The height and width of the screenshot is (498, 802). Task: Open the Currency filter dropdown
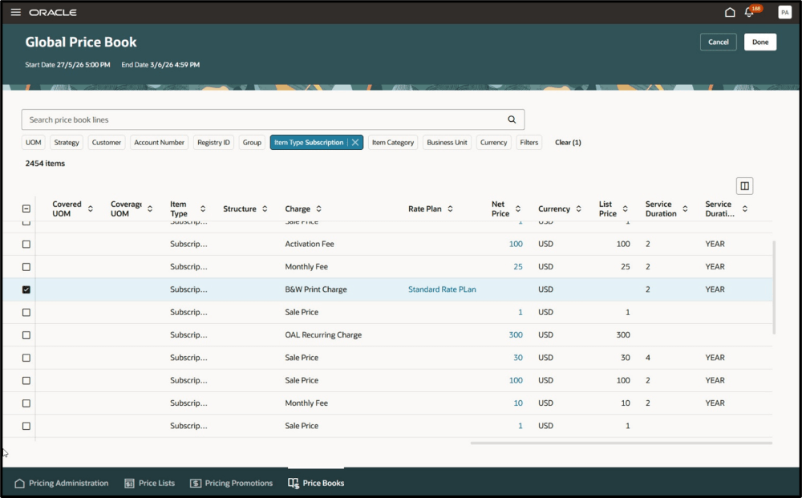click(x=493, y=143)
